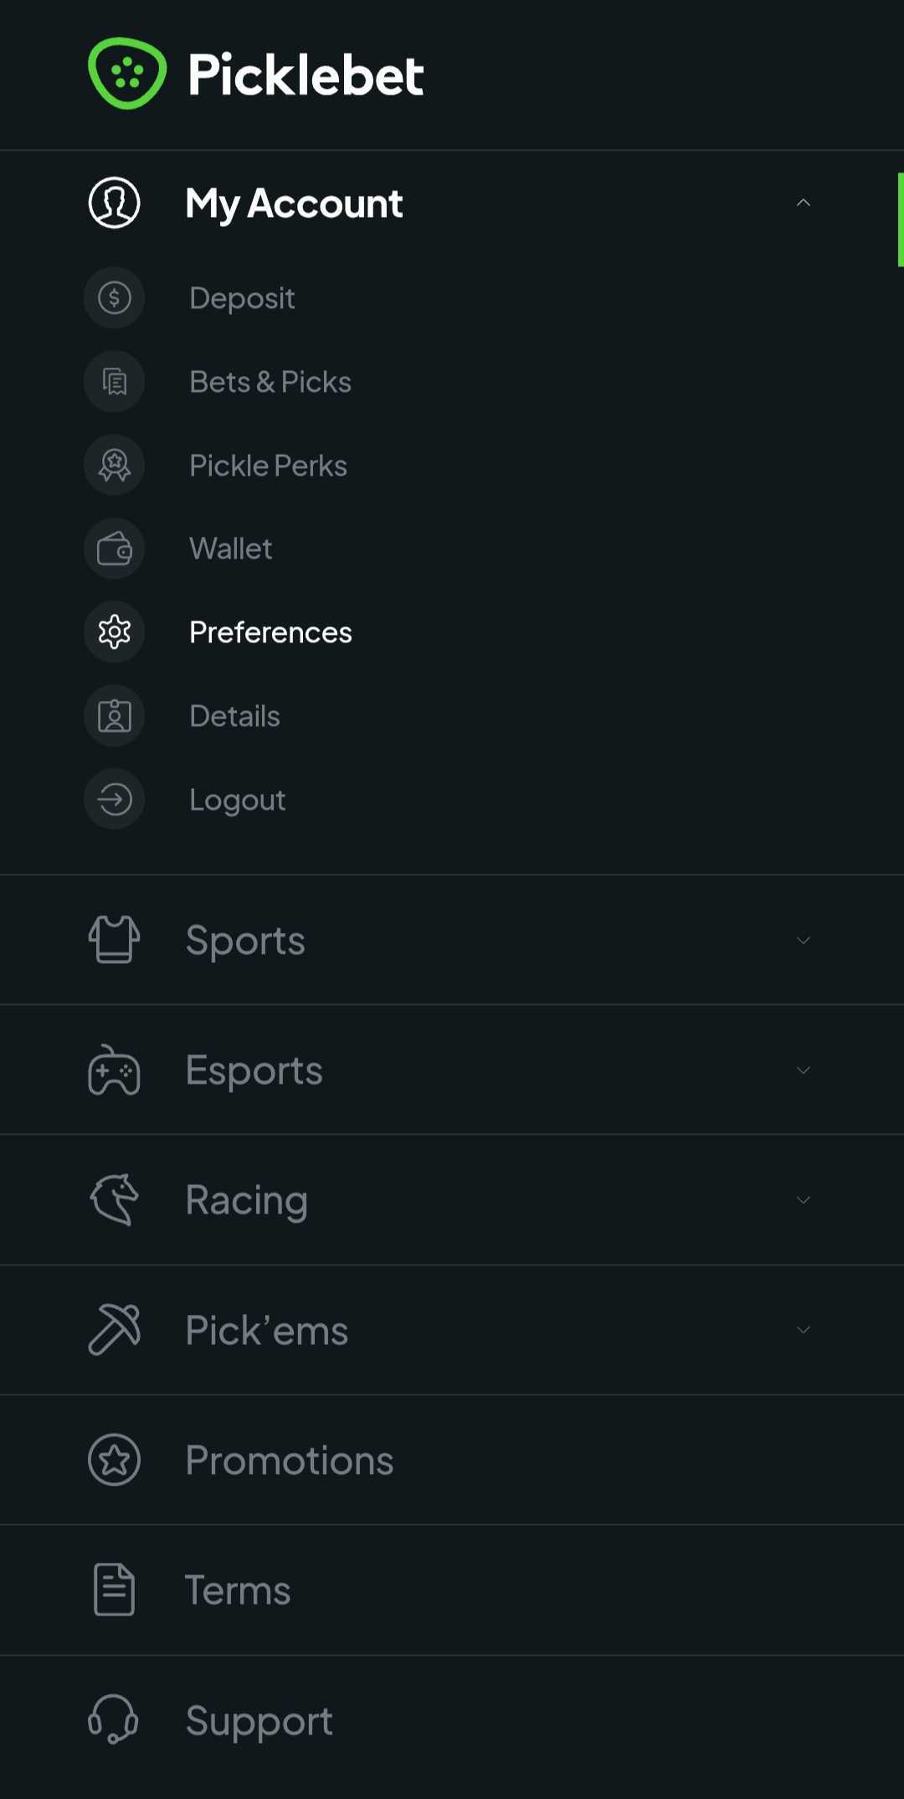Viewport: 904px width, 1799px height.
Task: Click the Deposit dollar coin icon
Action: [x=115, y=298]
